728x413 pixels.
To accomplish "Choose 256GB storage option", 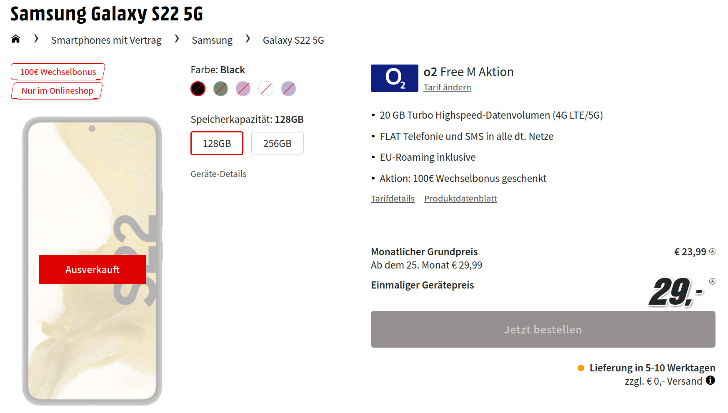I will [277, 144].
